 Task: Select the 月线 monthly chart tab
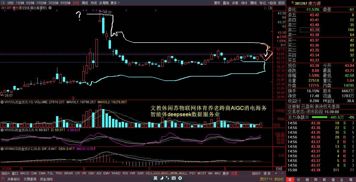click(93, 3)
